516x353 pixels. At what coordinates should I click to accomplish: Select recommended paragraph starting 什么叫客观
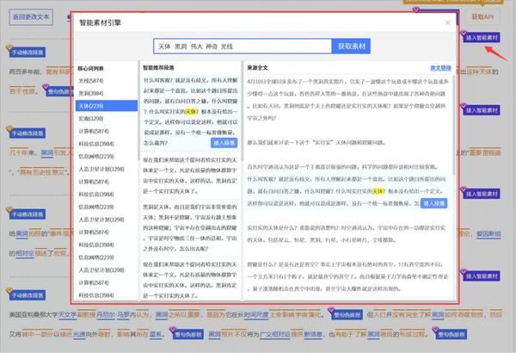(190, 111)
